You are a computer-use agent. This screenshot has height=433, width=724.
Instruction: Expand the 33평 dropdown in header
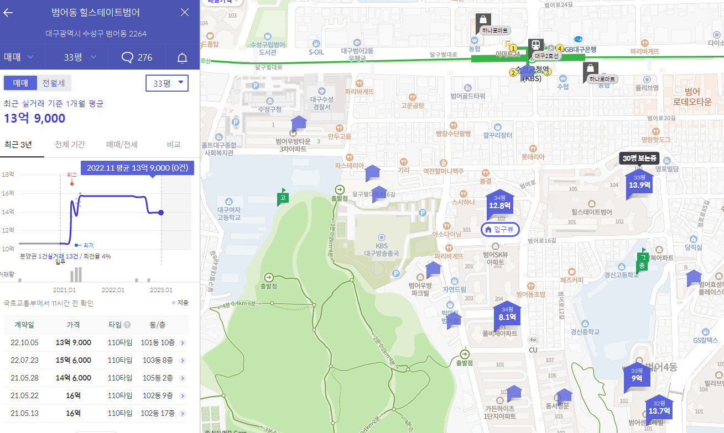click(81, 57)
